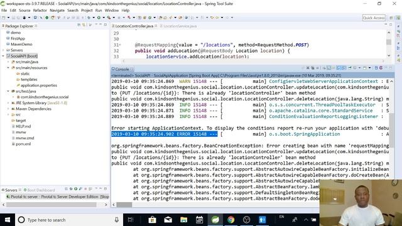Screen dimensions: 402x226
Task: Open the File menu
Action: [4, 11]
